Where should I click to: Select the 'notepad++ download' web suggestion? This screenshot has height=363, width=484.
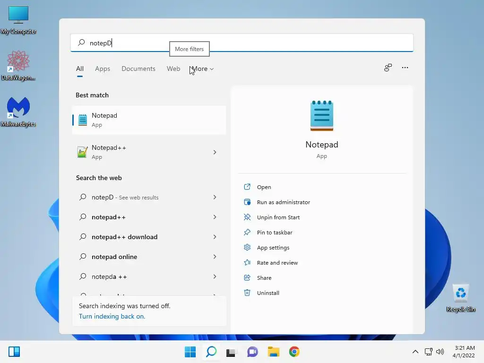point(149,237)
